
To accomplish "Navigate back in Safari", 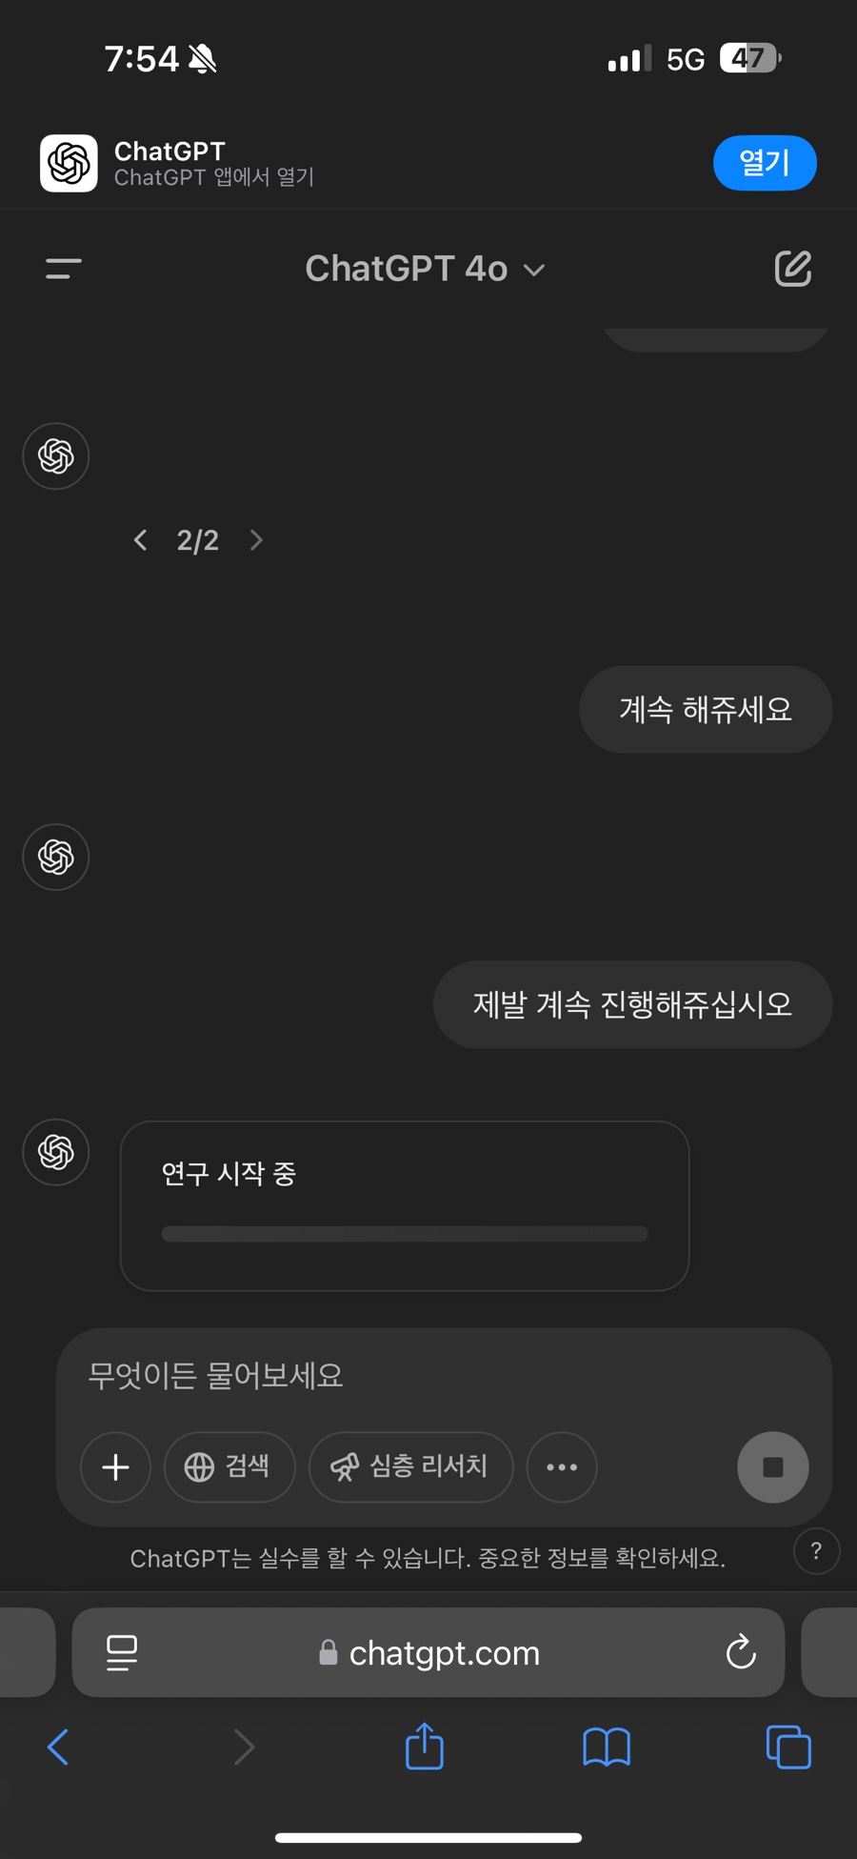I will pyautogui.click(x=58, y=1747).
